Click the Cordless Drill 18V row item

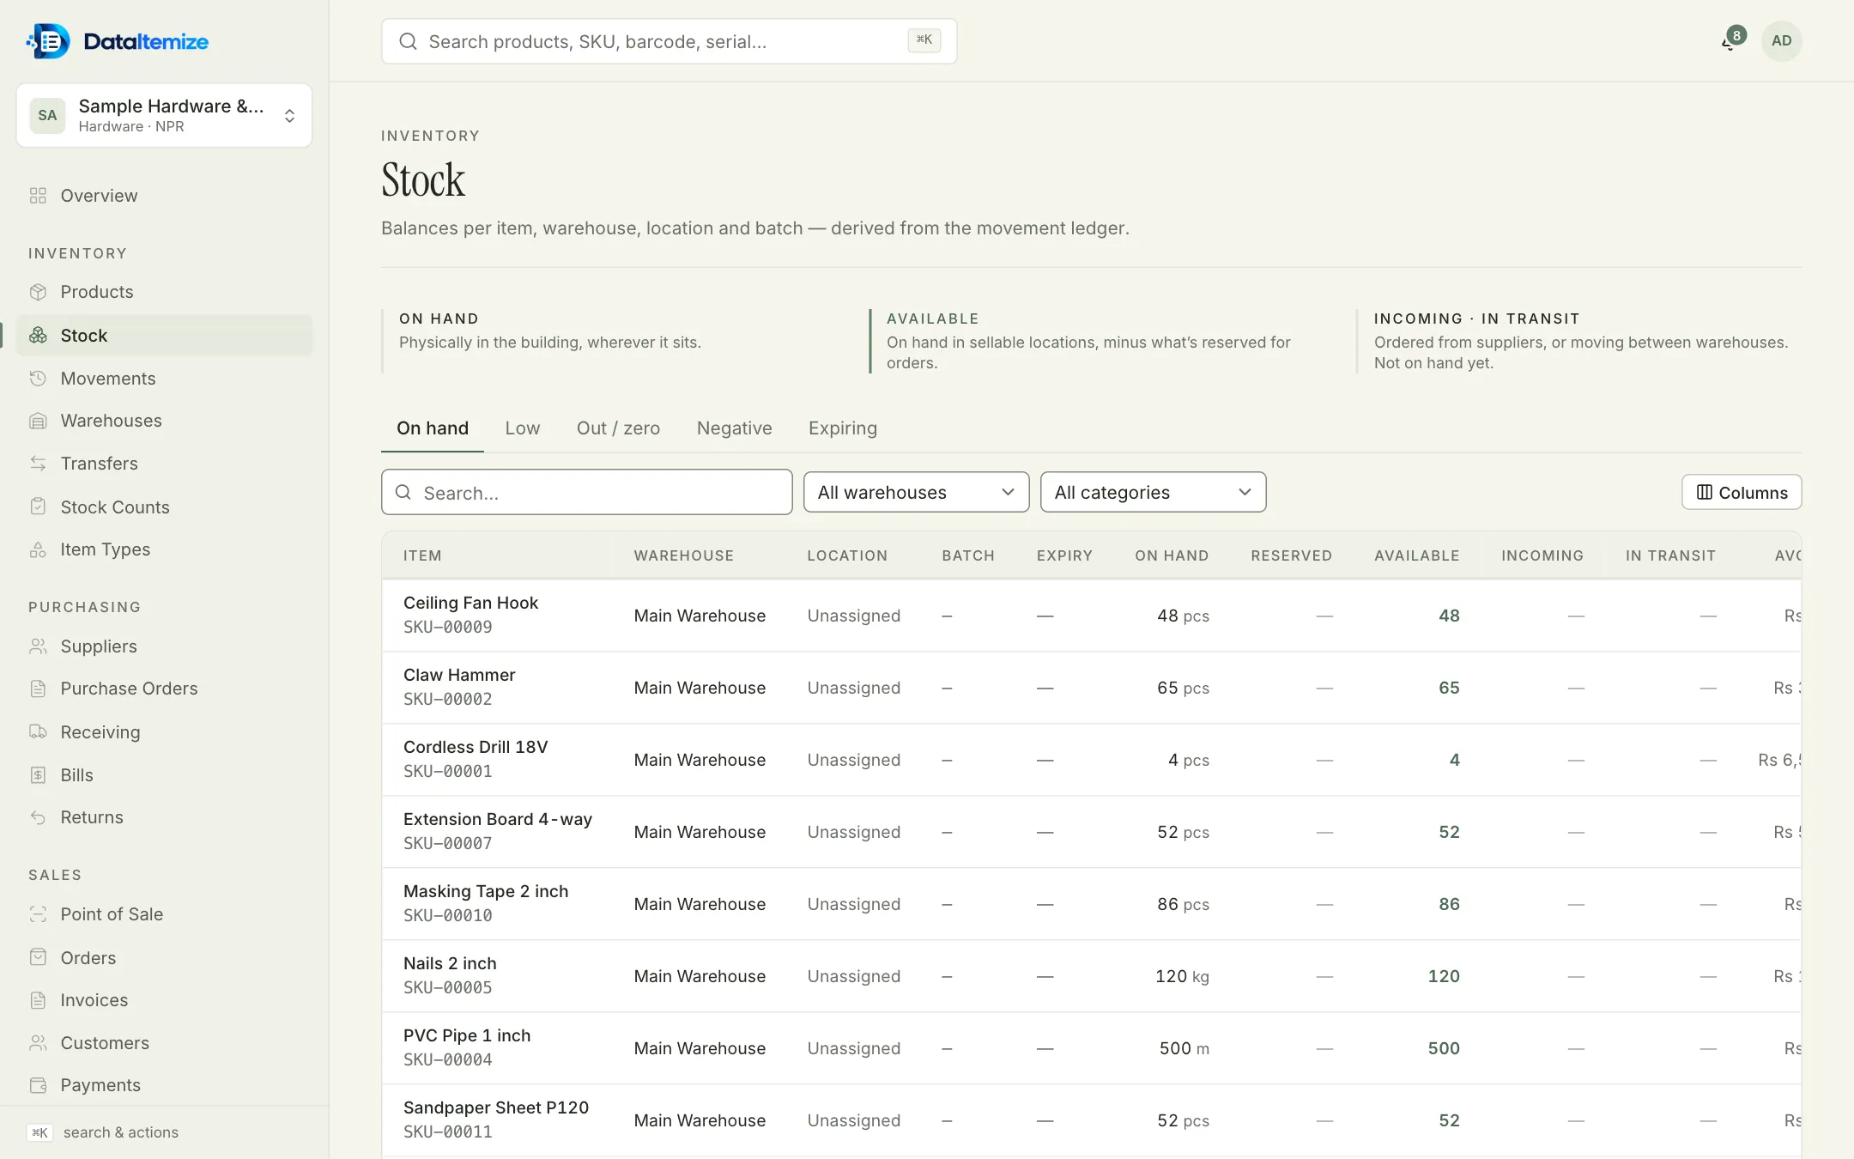click(476, 747)
